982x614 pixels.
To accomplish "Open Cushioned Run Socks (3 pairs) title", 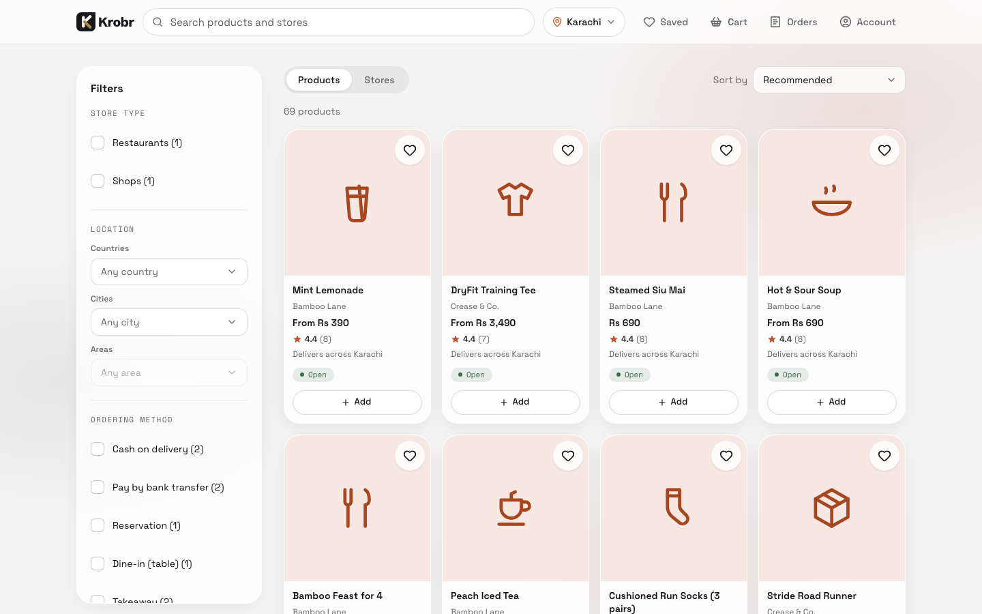I will (664, 602).
